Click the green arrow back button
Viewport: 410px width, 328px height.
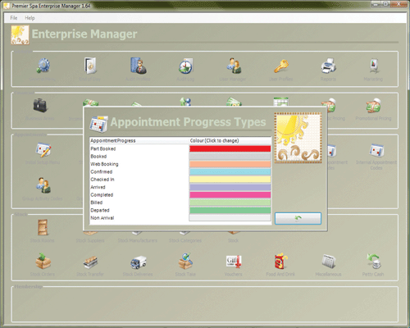[298, 219]
